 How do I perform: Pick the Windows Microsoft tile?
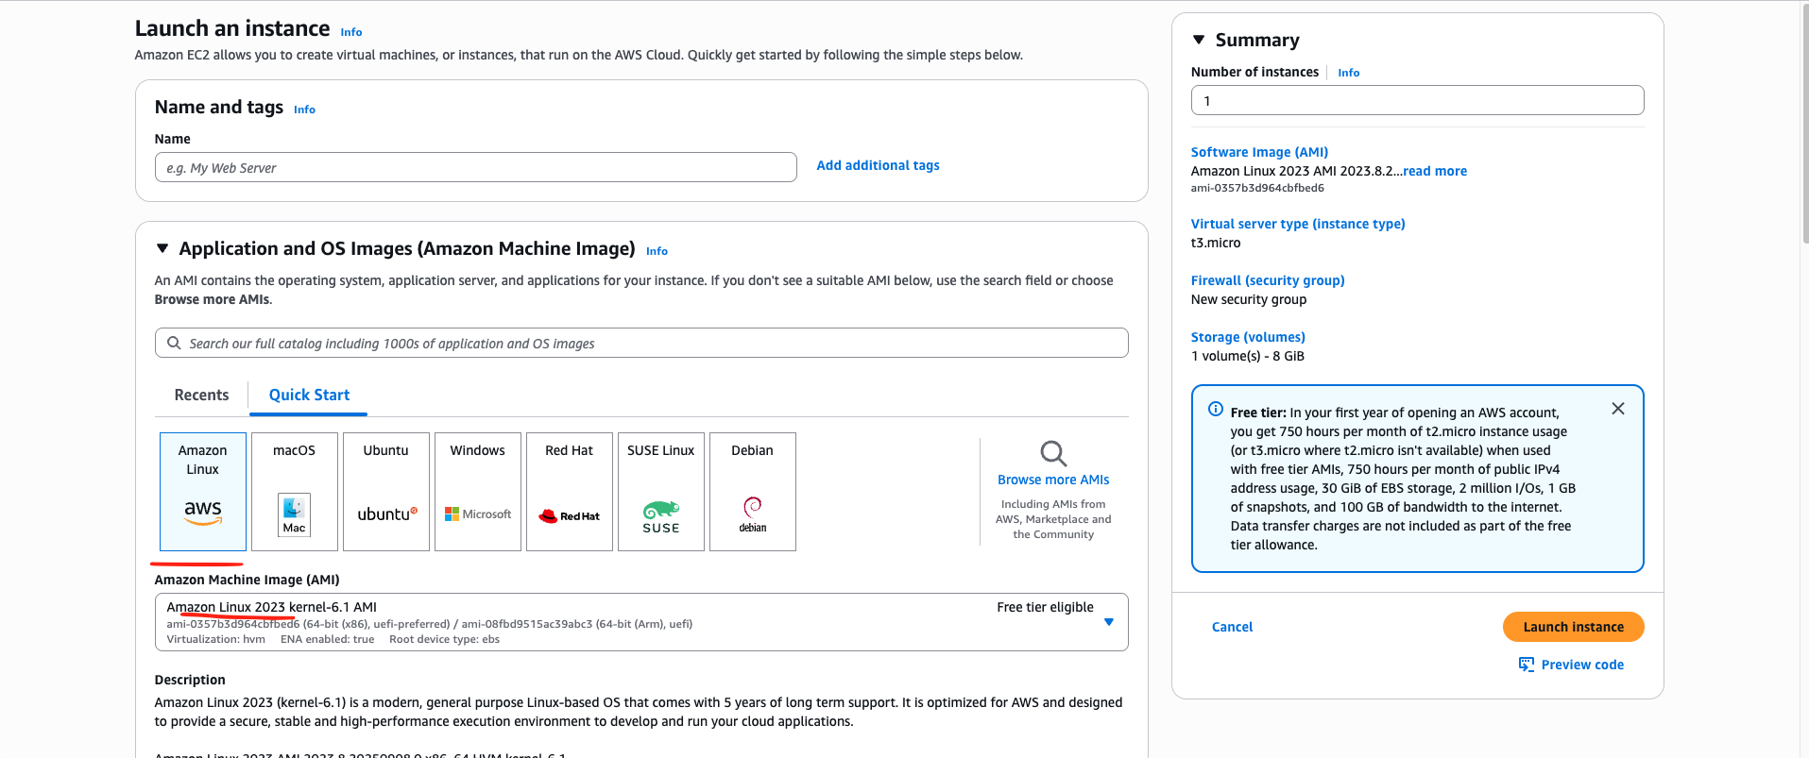[x=478, y=492]
